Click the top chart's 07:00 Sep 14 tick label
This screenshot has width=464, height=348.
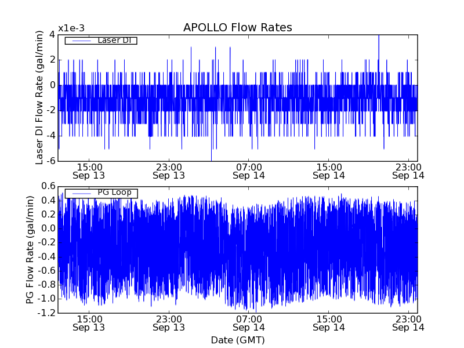pos(249,171)
